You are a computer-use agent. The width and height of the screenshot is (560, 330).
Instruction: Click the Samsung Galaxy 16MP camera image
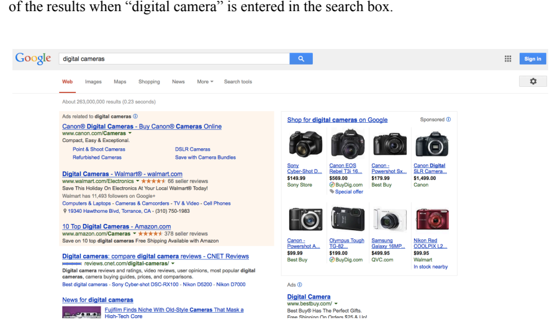point(390,219)
